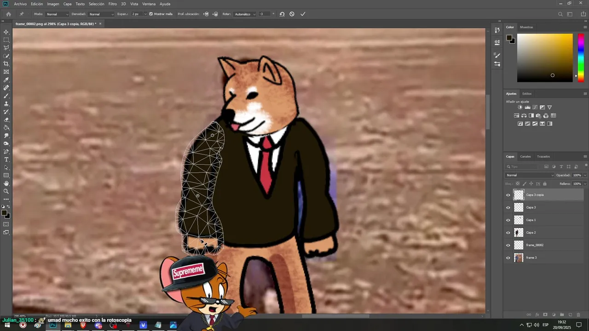Open the Relleno slider dropdown arrow

pyautogui.click(x=585, y=183)
